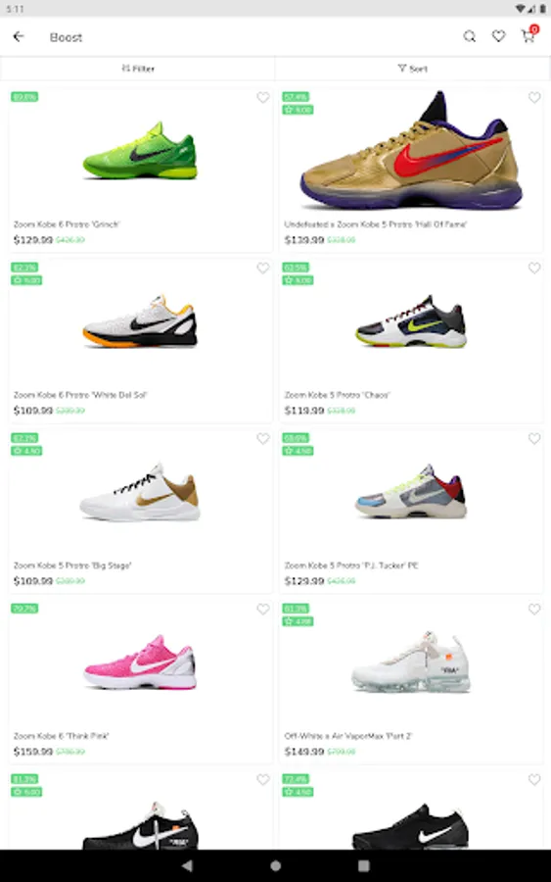Open the Sort options
The image size is (551, 882).
413,69
